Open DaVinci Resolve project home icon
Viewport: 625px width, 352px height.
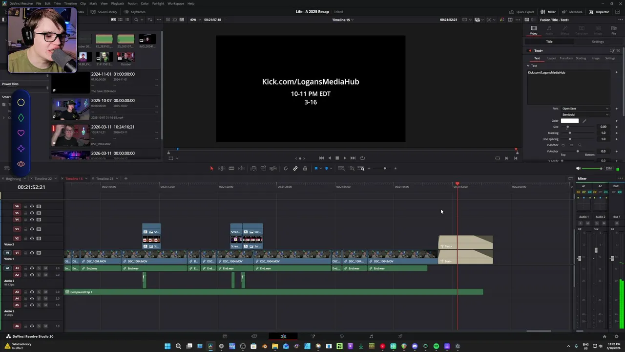pyautogui.click(x=604, y=336)
